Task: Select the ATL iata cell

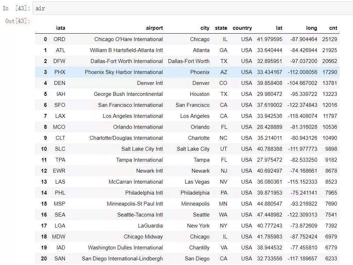Action: 61,50
